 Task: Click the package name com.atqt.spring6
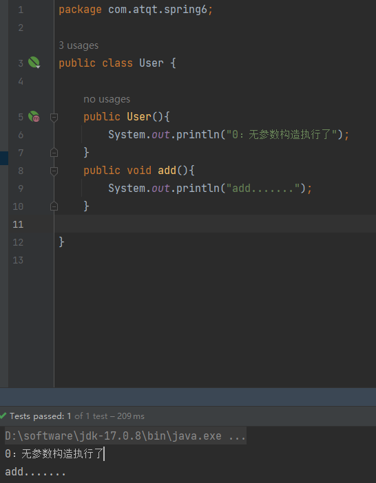tap(158, 10)
